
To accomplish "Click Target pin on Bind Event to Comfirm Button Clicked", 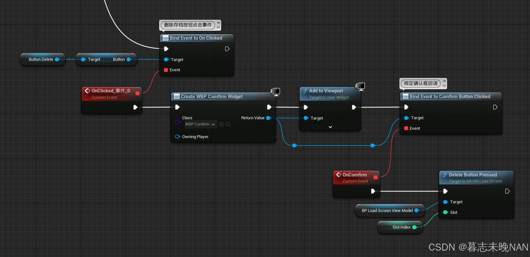I will (407, 118).
